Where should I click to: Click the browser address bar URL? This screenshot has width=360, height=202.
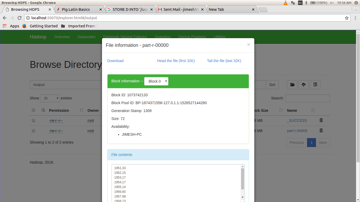point(64,18)
